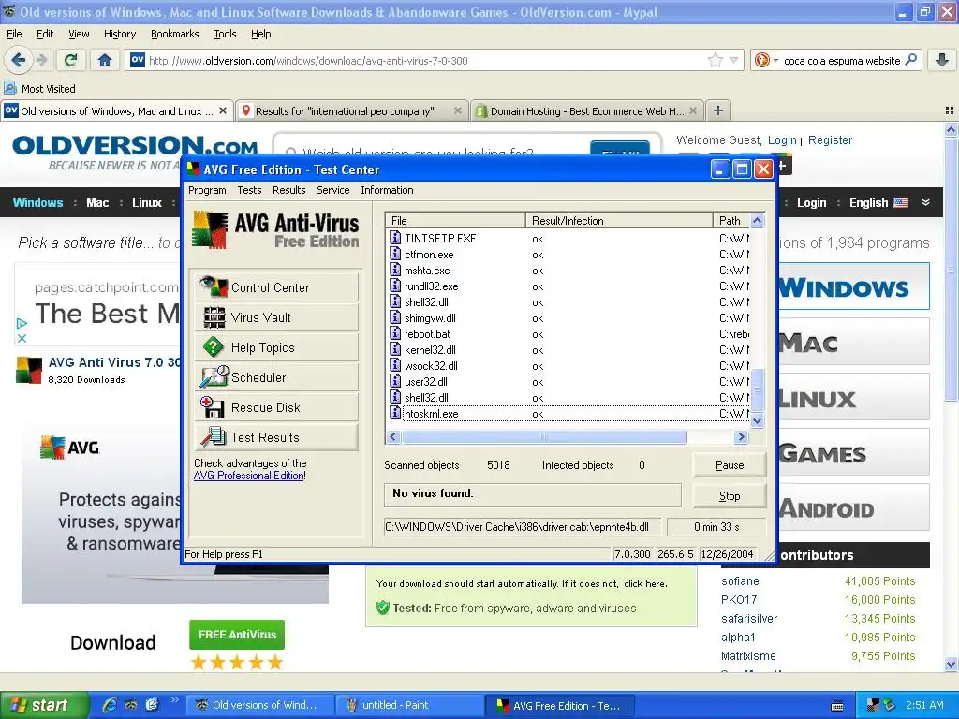Open AVG Control Center from sidebar

pyautogui.click(x=276, y=287)
